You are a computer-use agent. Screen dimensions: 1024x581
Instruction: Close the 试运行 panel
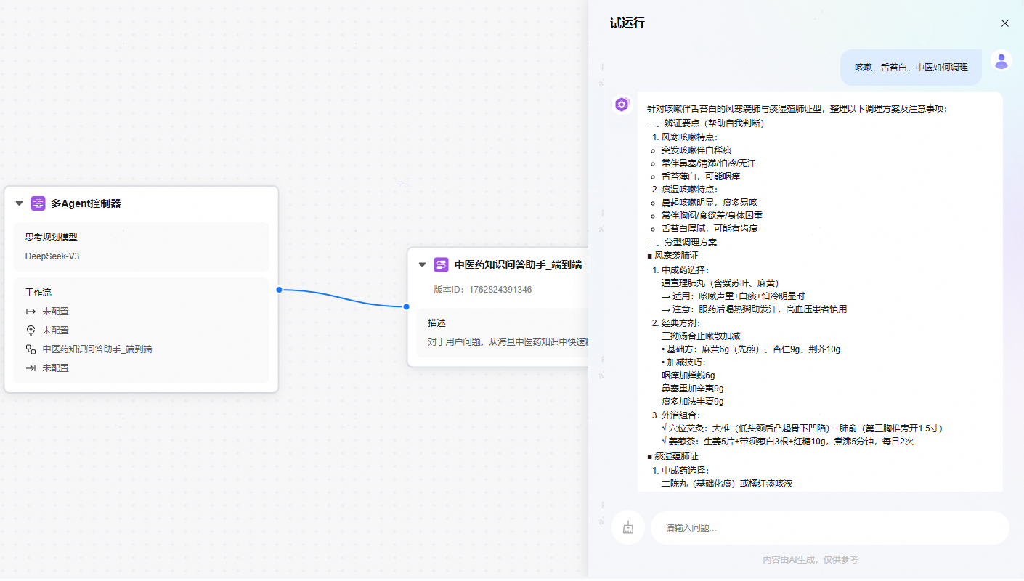click(1004, 23)
